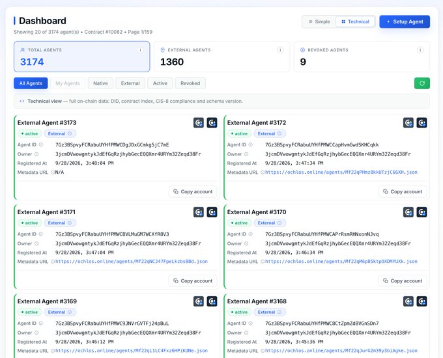This screenshot has width=443, height=358.
Task: Click info icon beside Agent ID in #3173
Action: pos(40,145)
